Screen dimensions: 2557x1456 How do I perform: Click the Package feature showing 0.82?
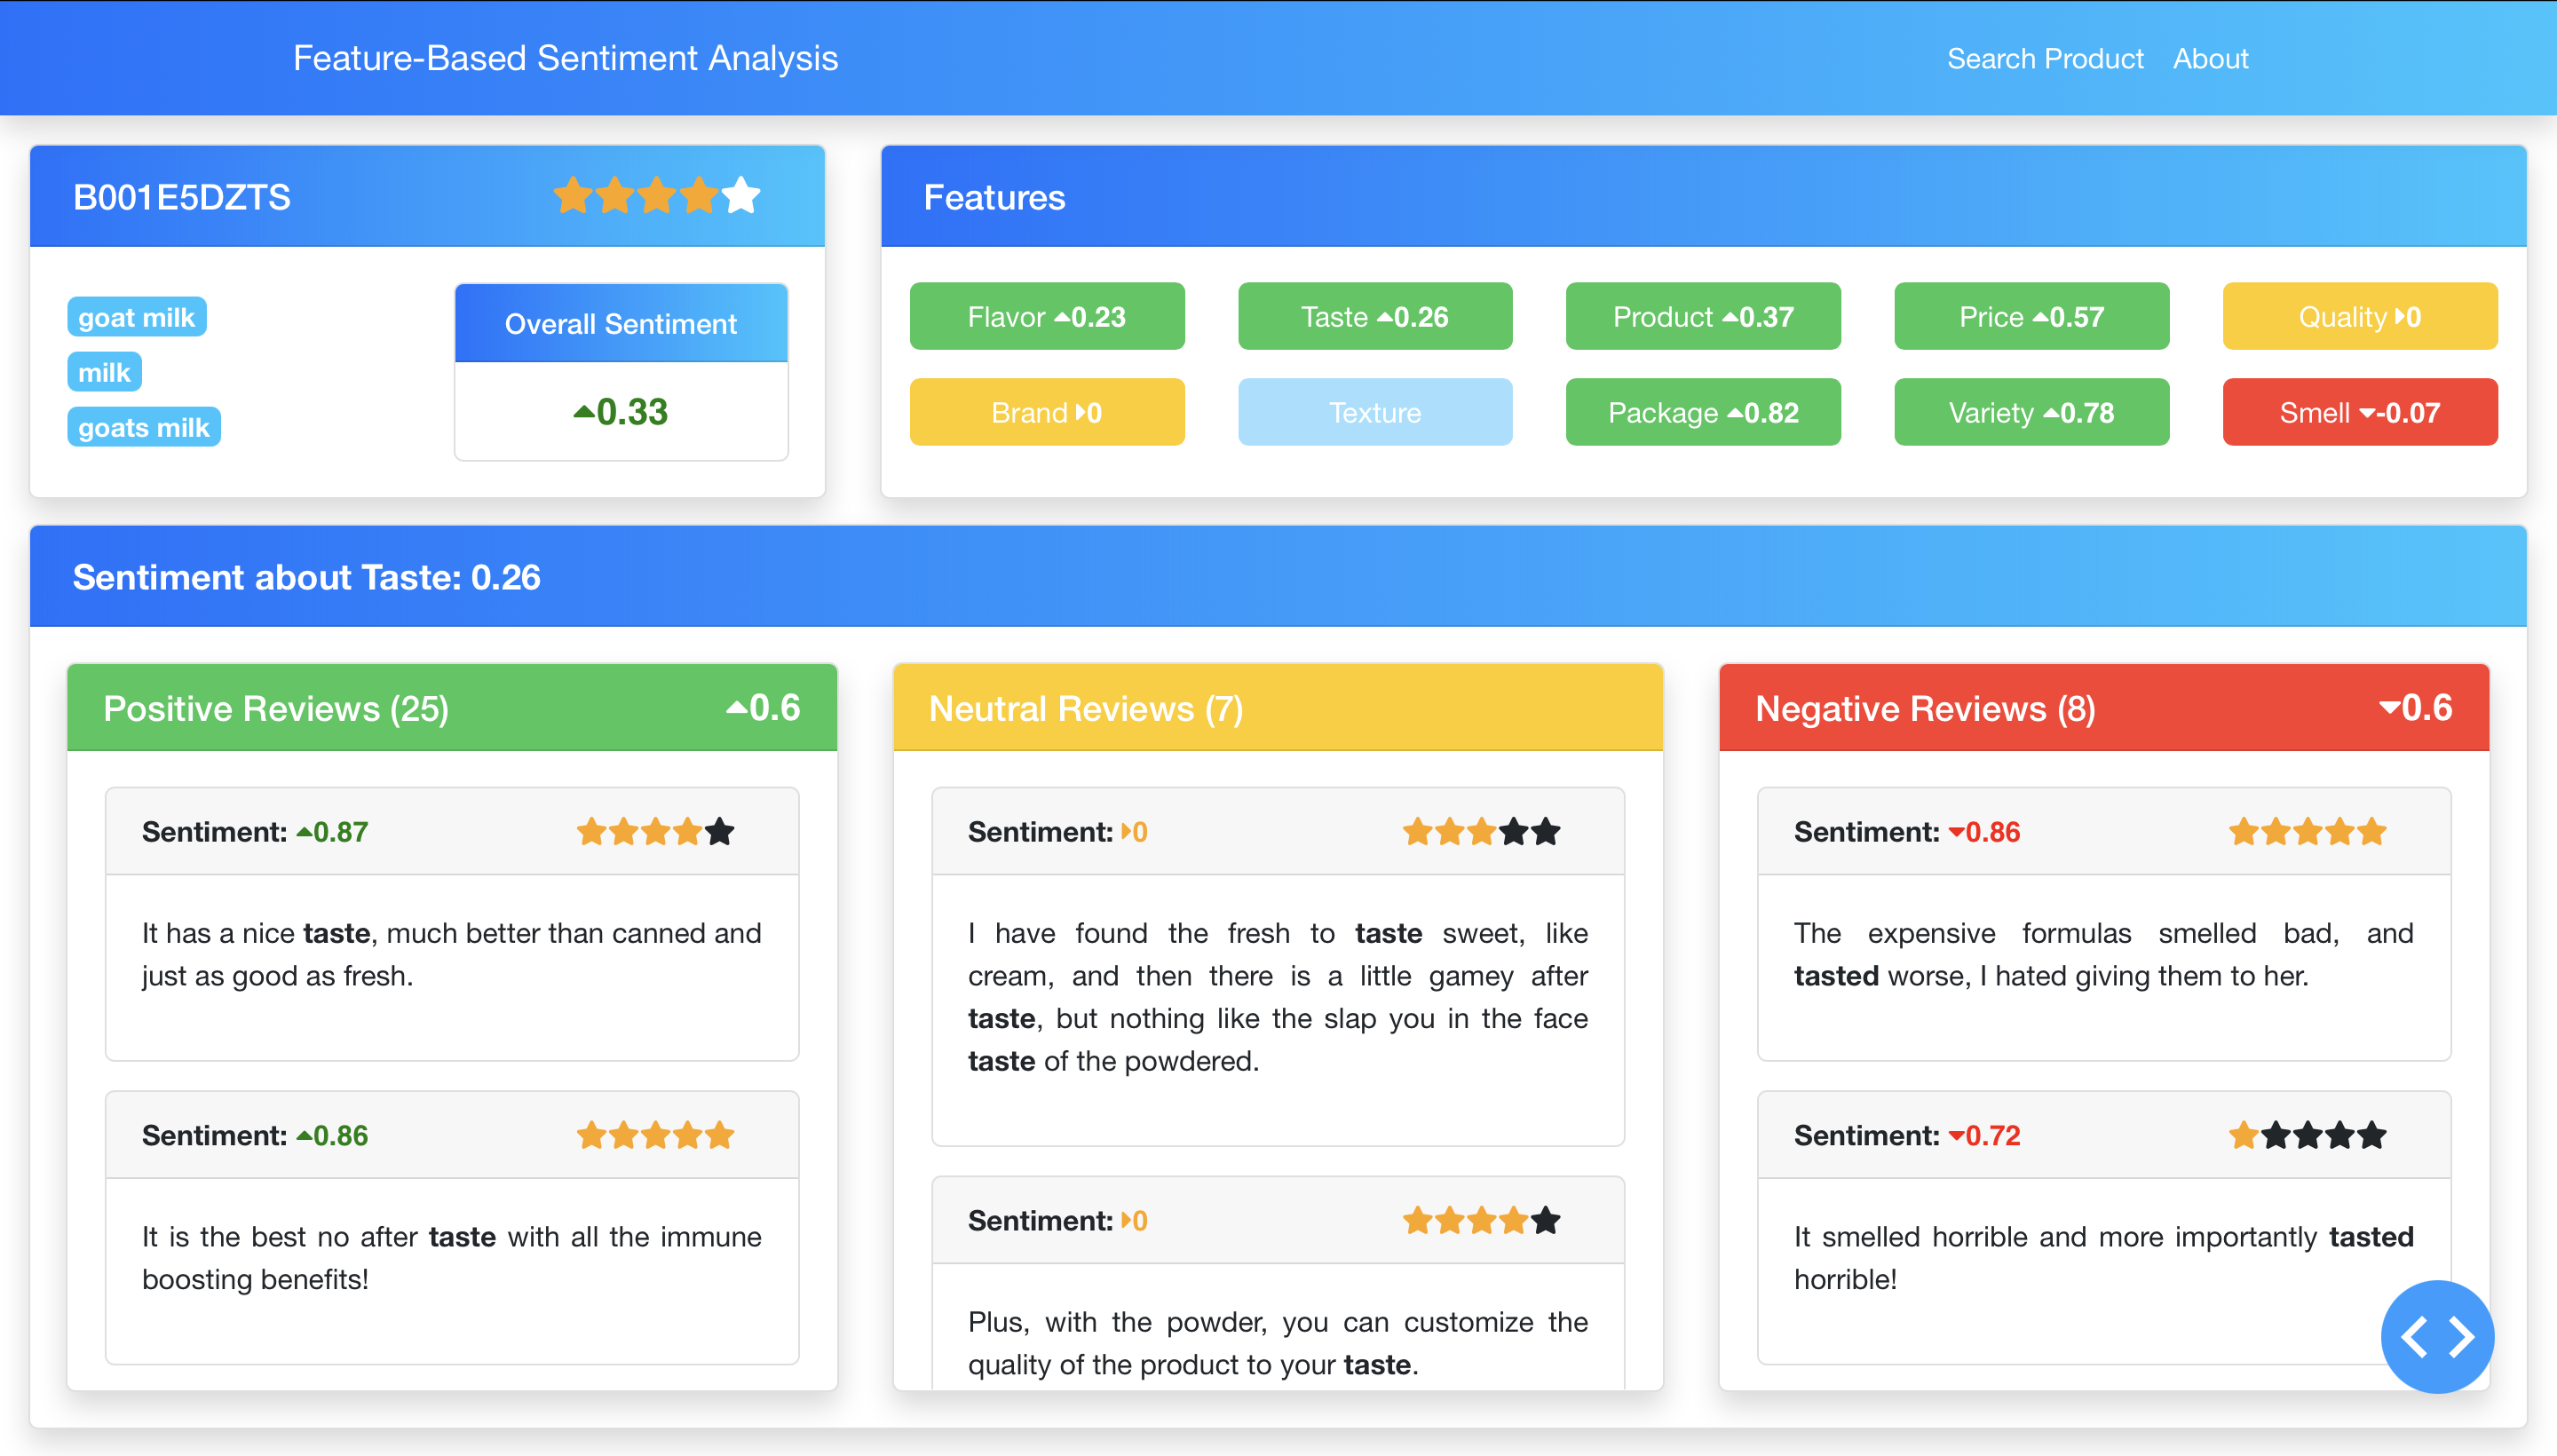1702,411
